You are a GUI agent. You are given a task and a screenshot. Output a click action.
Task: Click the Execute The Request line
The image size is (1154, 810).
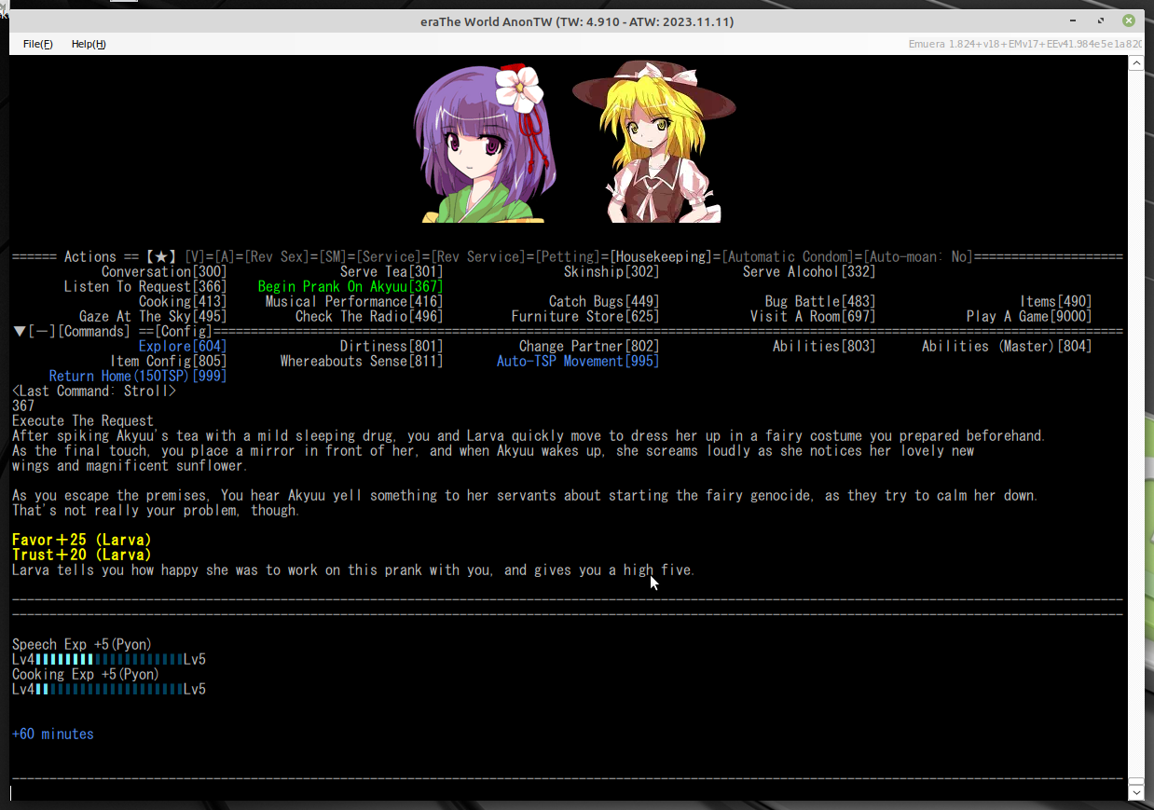click(x=83, y=421)
